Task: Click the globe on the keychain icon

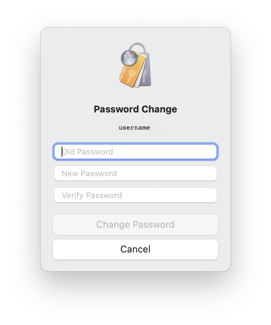Action: pos(129,58)
